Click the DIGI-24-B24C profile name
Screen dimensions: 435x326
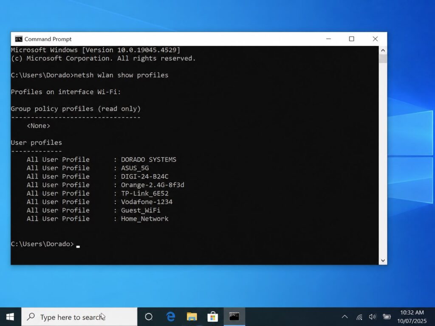click(x=144, y=177)
